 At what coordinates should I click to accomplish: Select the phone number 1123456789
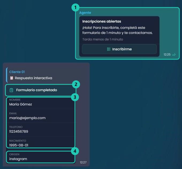point(19,132)
